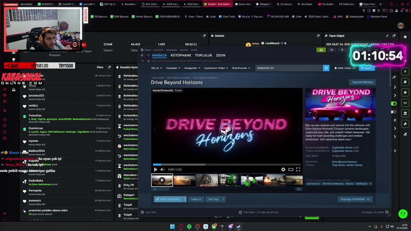Open the Göz at dropdown menu
The height and width of the screenshot is (231, 411).
(156, 68)
